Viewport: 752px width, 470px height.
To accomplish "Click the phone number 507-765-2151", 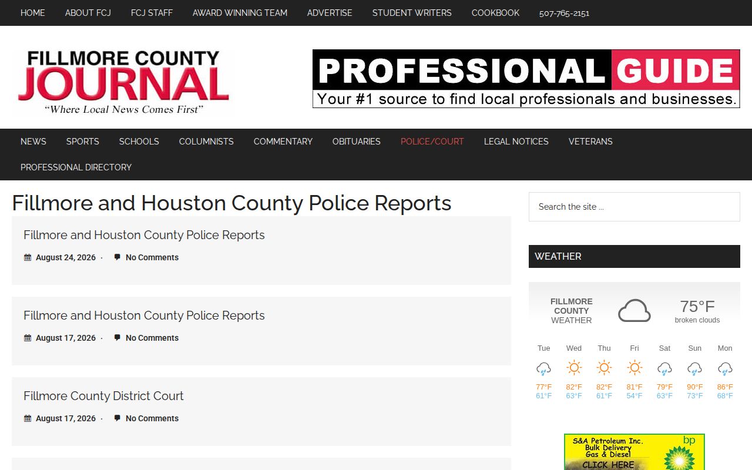I will click(x=564, y=14).
